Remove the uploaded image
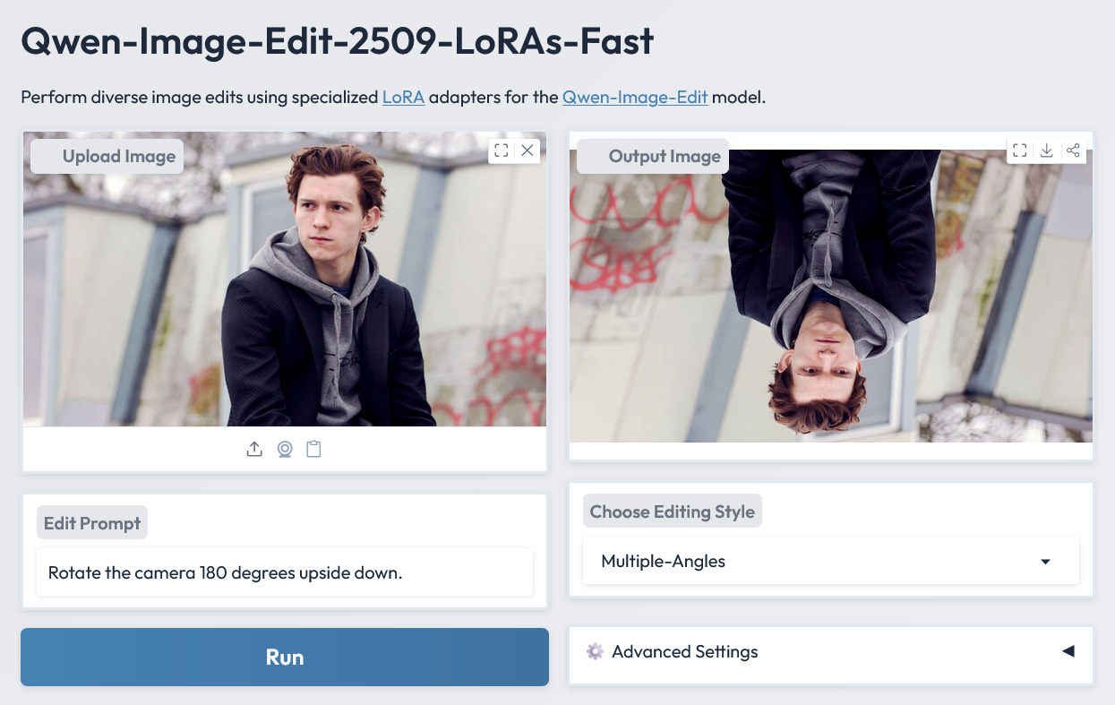 [x=527, y=150]
